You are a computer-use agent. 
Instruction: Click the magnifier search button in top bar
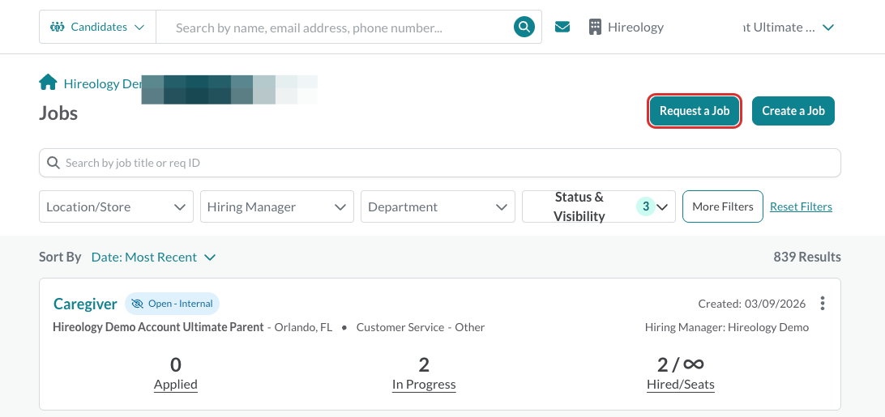click(524, 27)
